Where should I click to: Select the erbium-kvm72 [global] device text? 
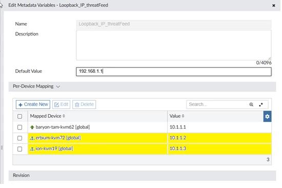point(58,138)
